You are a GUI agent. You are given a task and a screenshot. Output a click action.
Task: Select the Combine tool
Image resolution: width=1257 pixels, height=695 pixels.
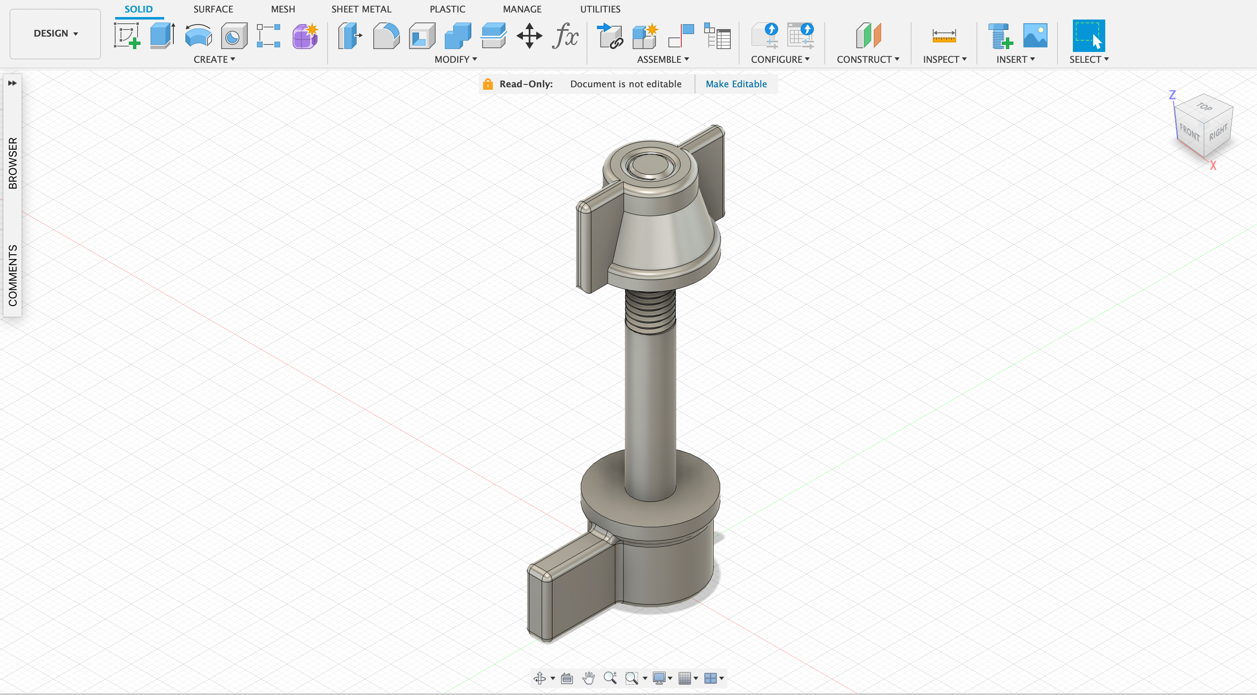coord(458,36)
